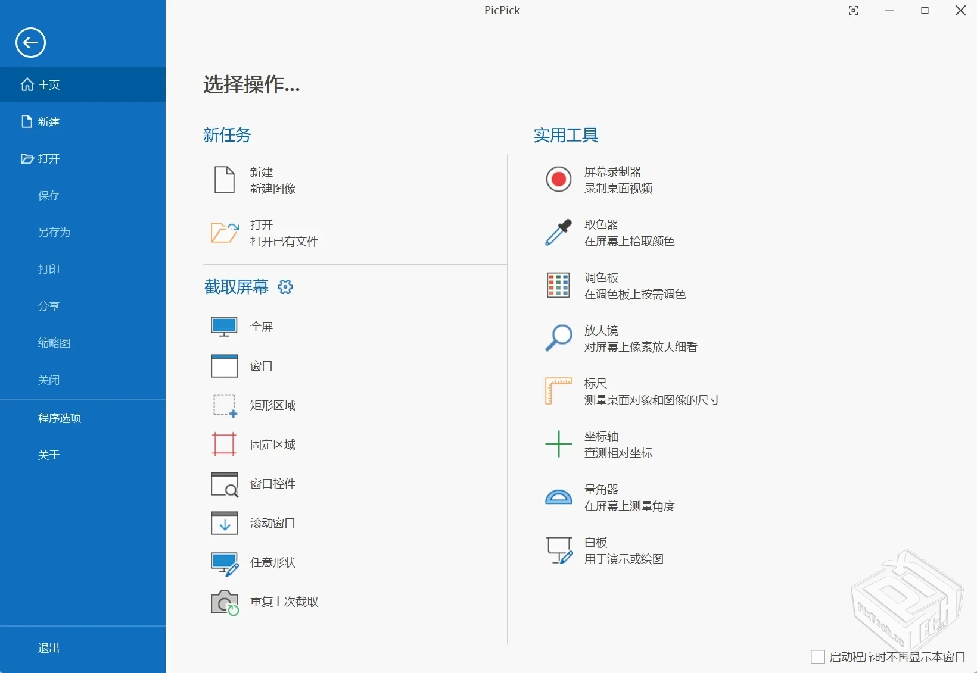Screen dimensions: 977x673
Task: Click the back arrow in the sidebar
Action: pyautogui.click(x=30, y=42)
